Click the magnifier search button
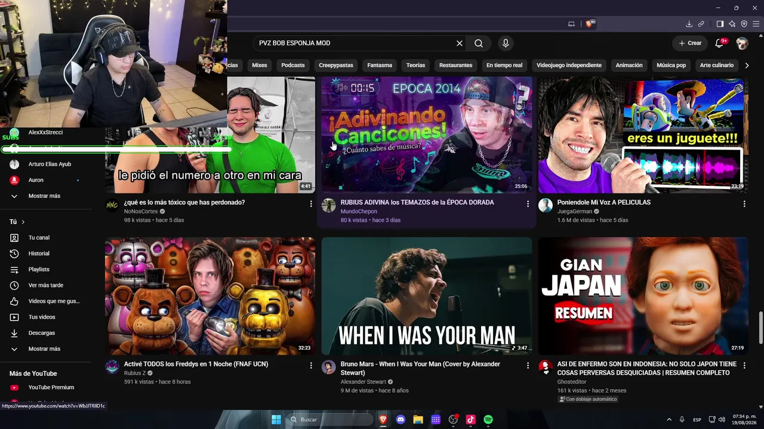764x429 pixels. (x=479, y=43)
